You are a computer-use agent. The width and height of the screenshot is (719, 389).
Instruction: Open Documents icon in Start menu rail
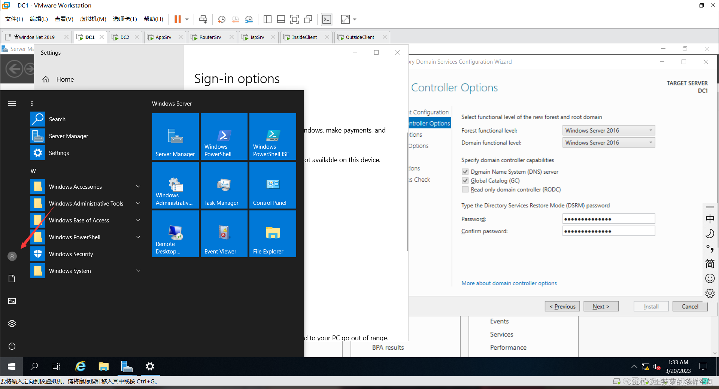coord(12,279)
